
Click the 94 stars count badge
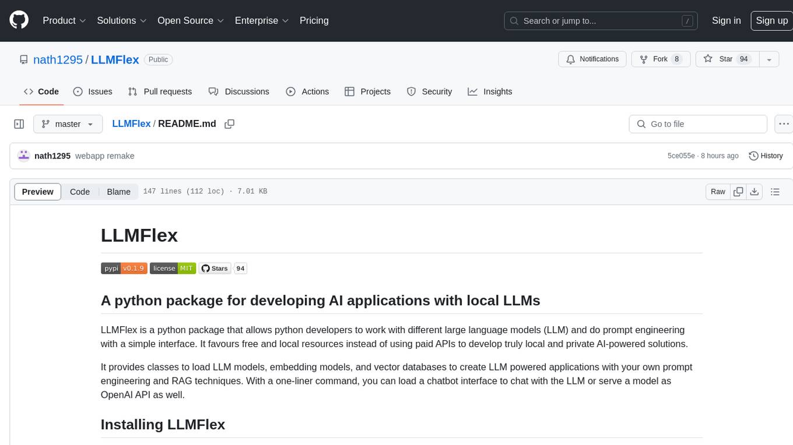point(241,268)
